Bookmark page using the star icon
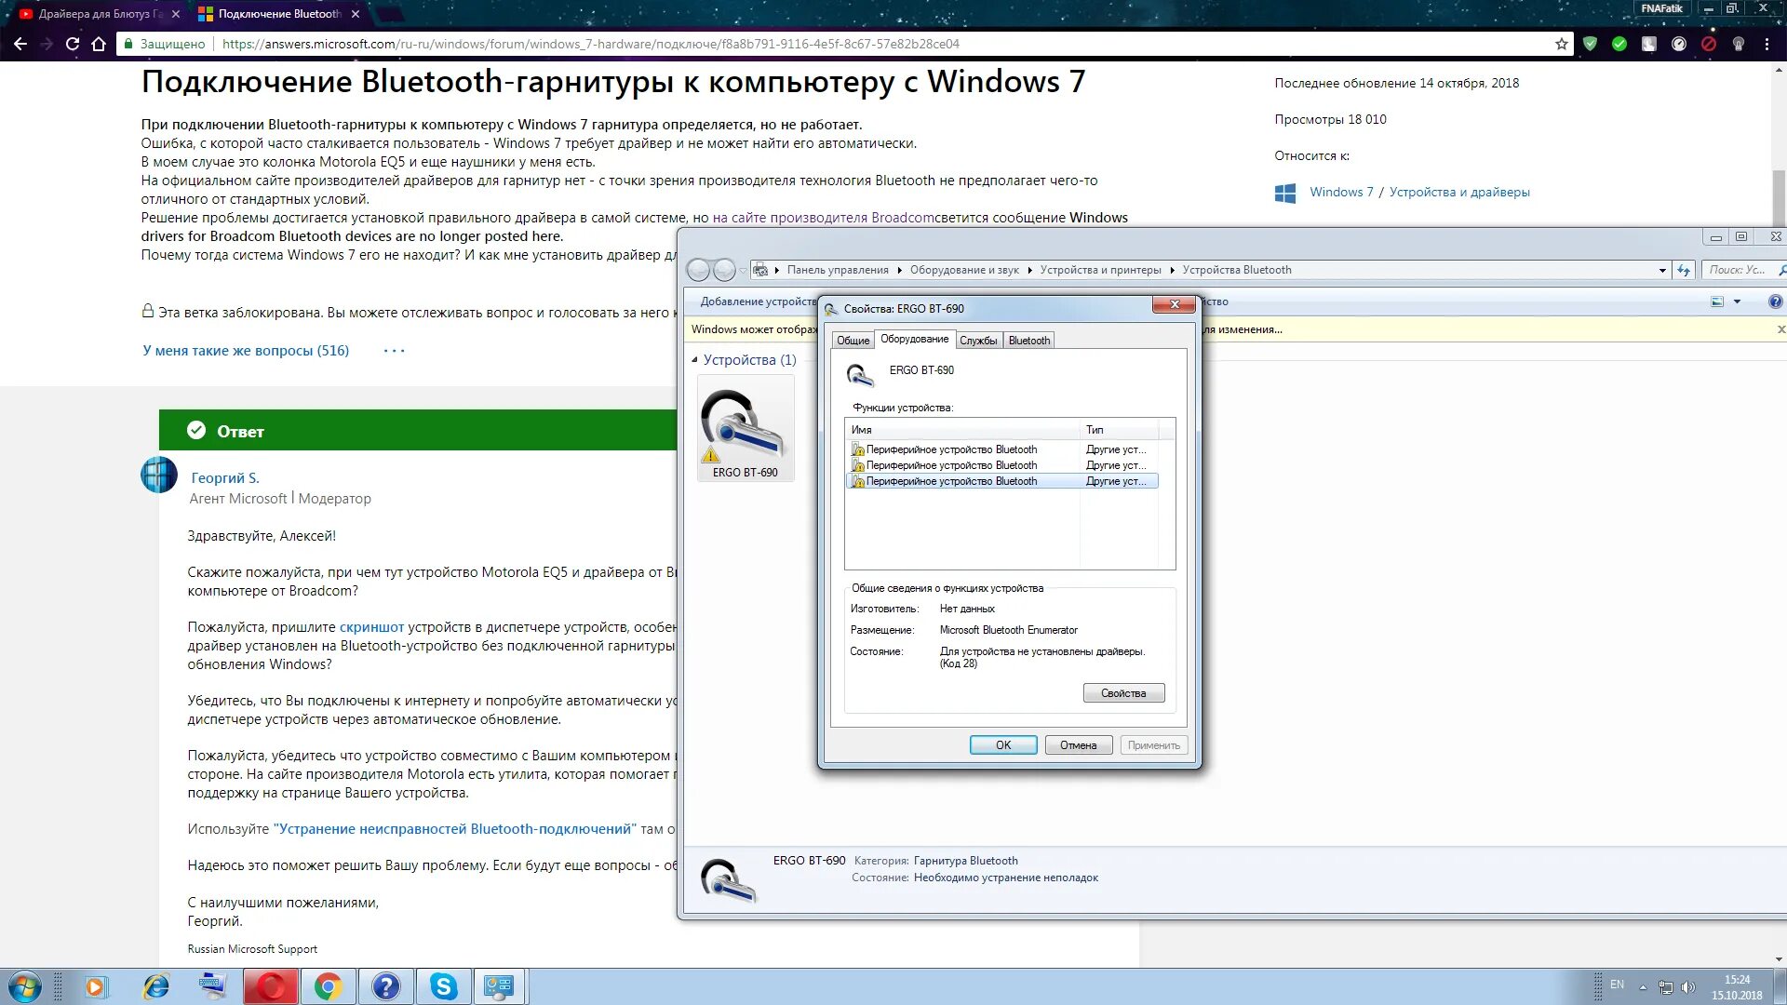The image size is (1787, 1005). (1561, 44)
